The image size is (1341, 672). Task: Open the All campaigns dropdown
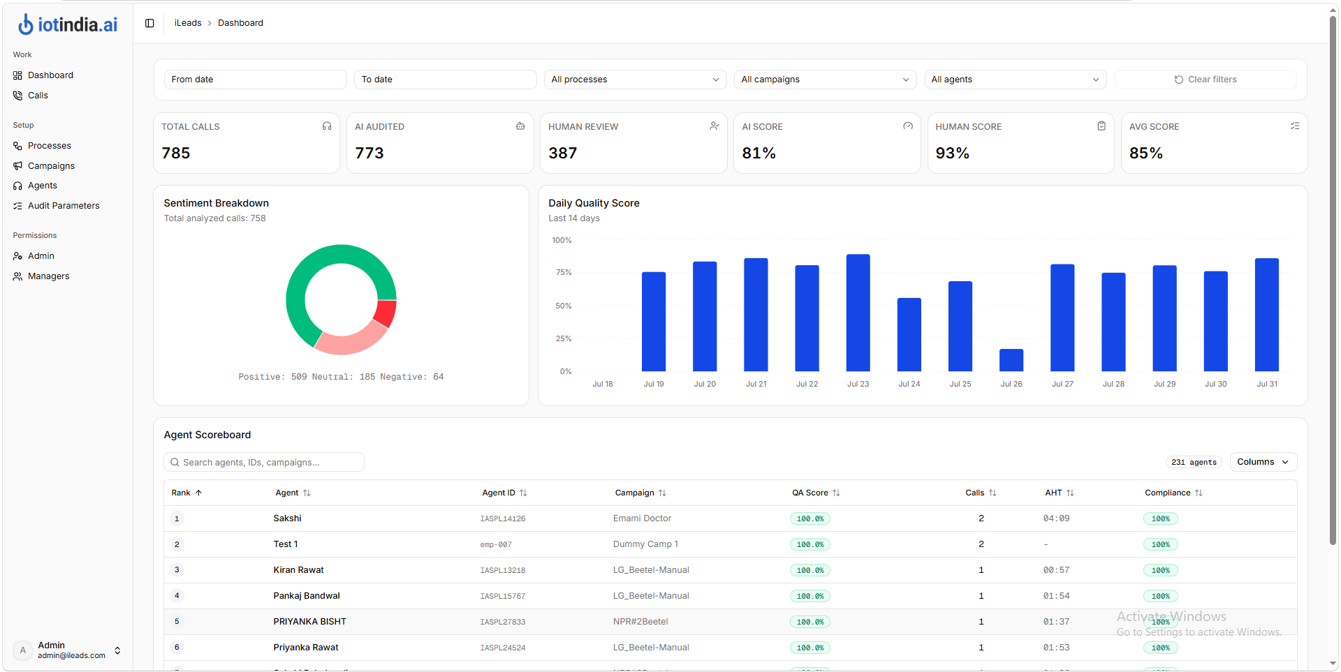825,80
